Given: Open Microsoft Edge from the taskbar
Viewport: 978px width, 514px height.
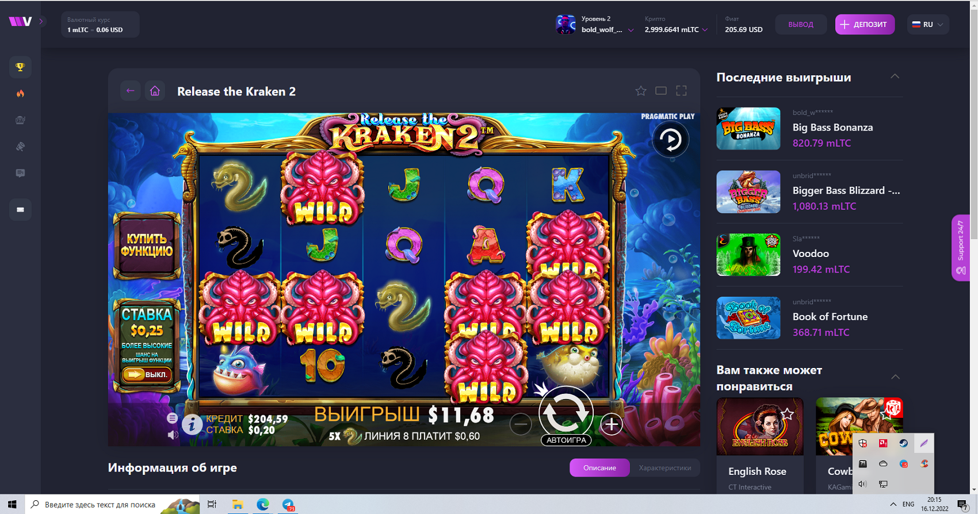Looking at the screenshot, I should pos(263,504).
